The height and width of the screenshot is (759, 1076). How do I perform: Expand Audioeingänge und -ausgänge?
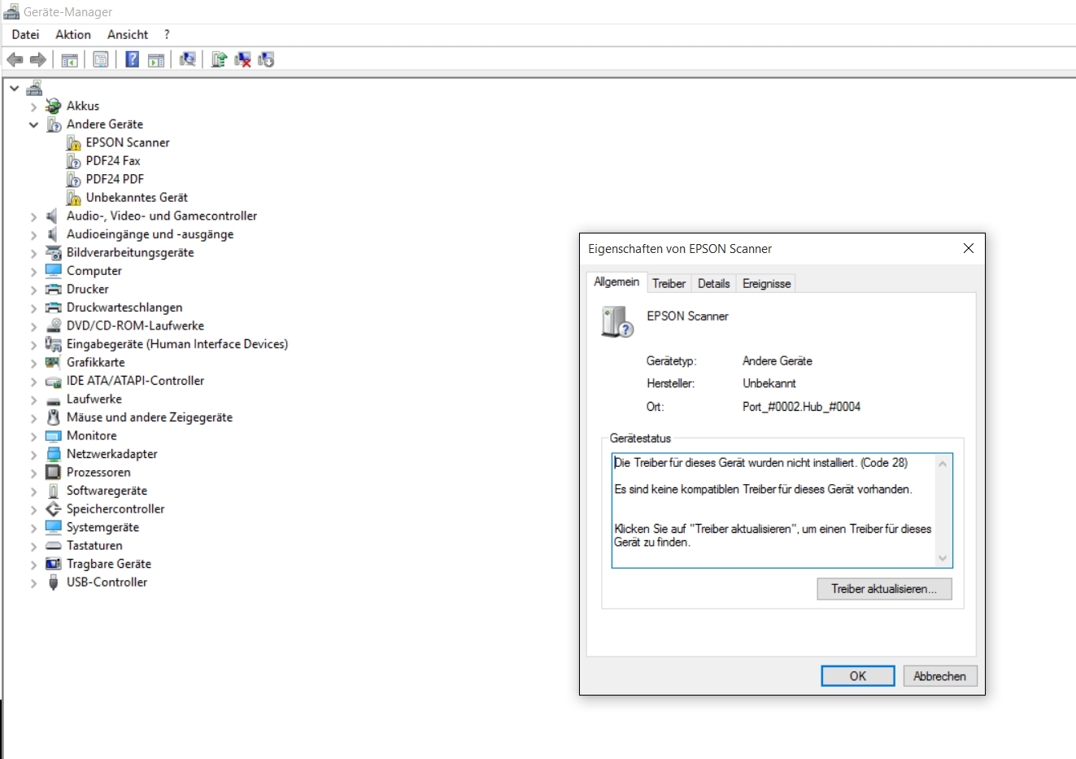(33, 234)
